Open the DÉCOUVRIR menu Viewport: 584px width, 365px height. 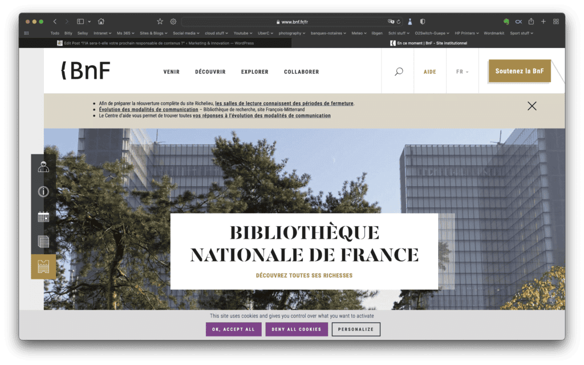point(210,71)
